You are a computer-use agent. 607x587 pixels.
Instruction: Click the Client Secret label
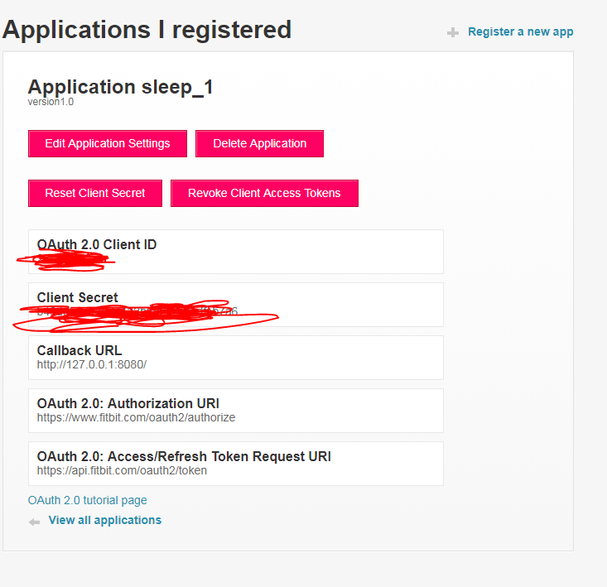pos(78,297)
